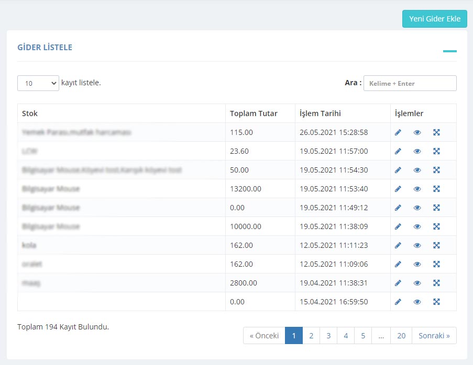View the 19.05.2021 11:54:30 record via eye icon

click(417, 170)
